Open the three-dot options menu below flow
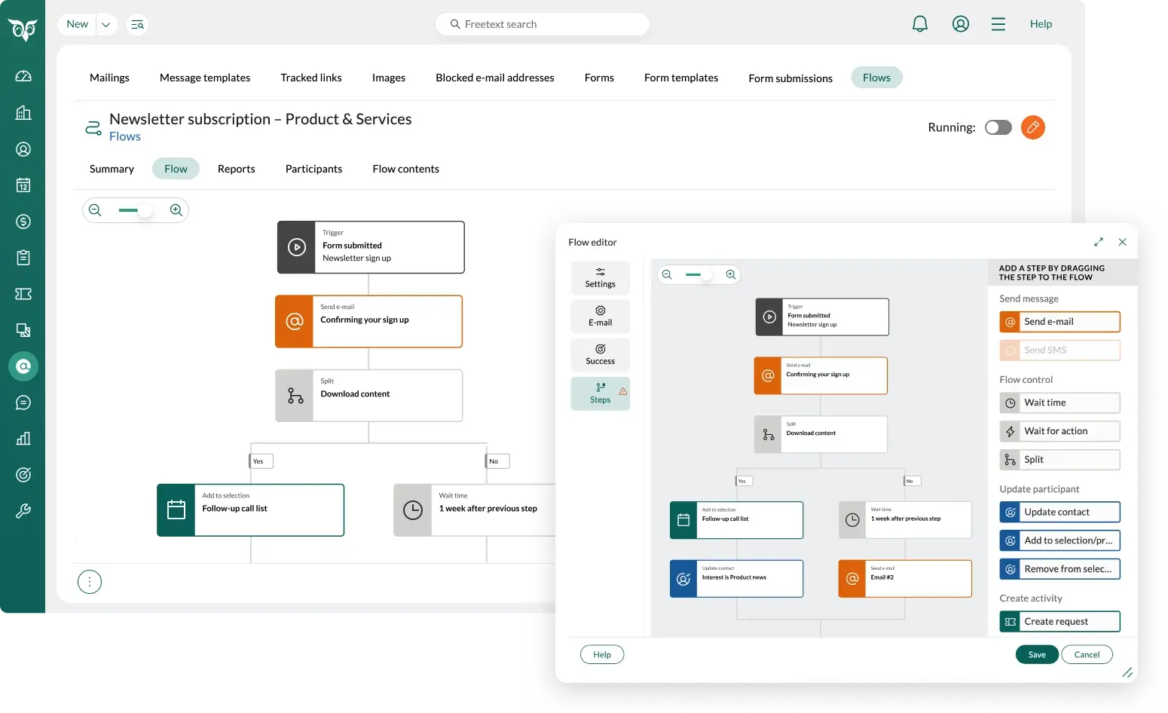1168x713 pixels. point(90,582)
